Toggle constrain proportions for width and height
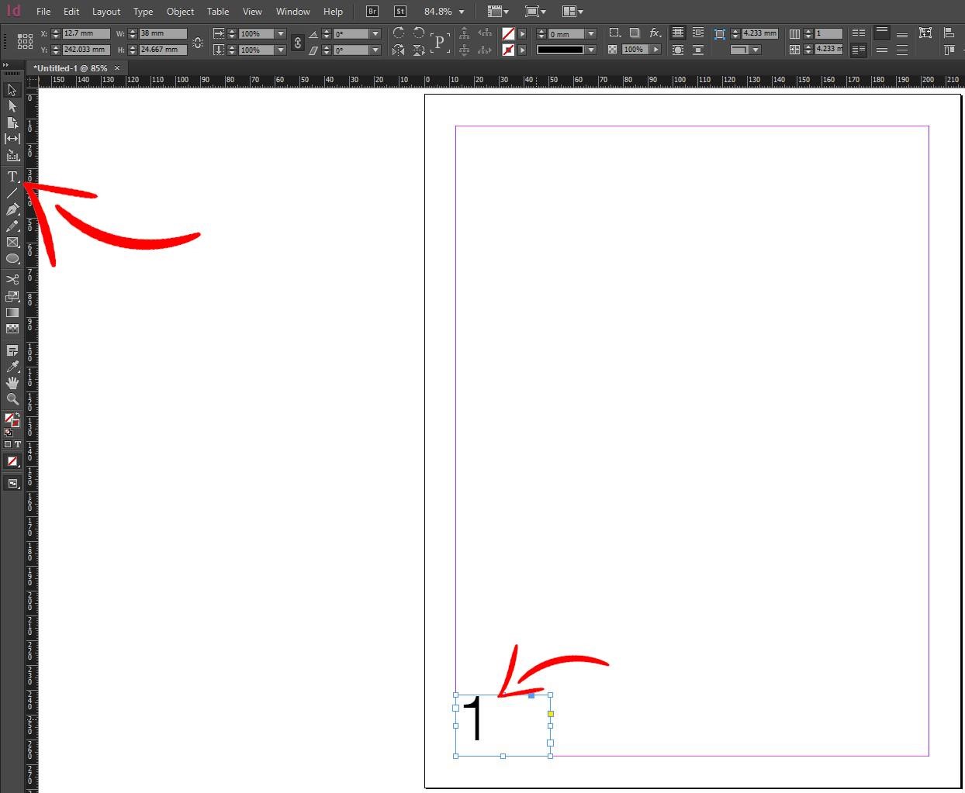Image resolution: width=965 pixels, height=793 pixels. pos(198,43)
